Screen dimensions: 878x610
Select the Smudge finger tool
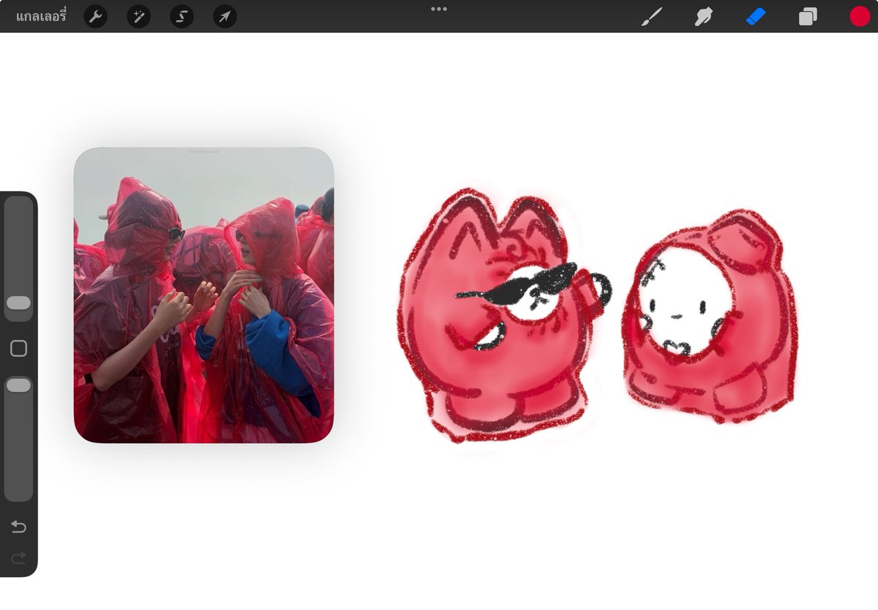tap(703, 16)
